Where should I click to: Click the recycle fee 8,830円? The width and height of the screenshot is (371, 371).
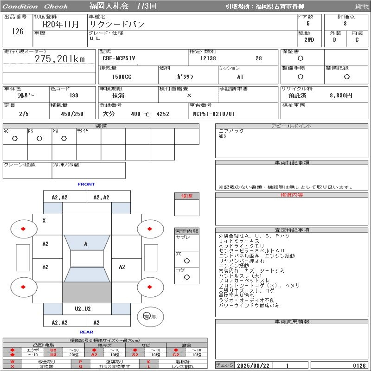[x=341, y=96]
